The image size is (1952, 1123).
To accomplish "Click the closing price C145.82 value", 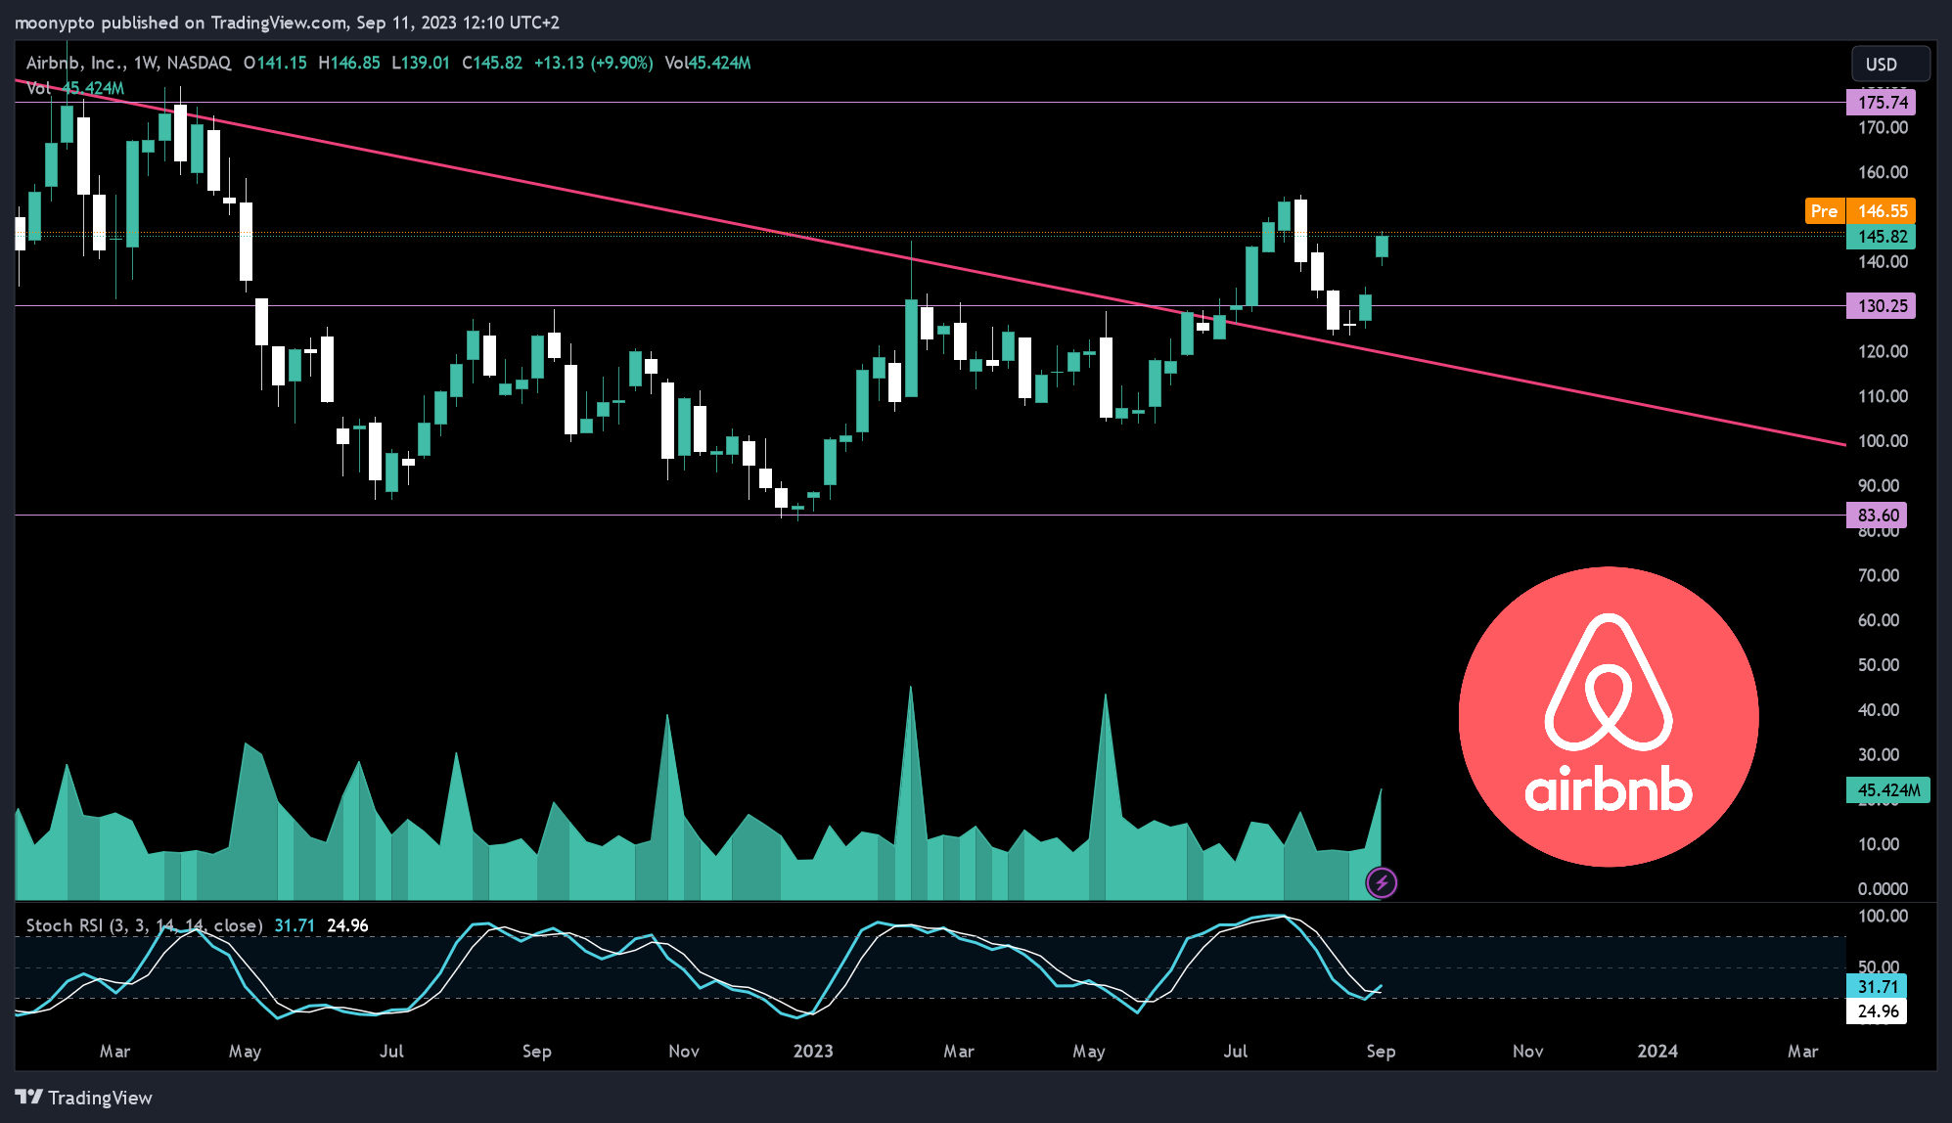I will pyautogui.click(x=491, y=63).
